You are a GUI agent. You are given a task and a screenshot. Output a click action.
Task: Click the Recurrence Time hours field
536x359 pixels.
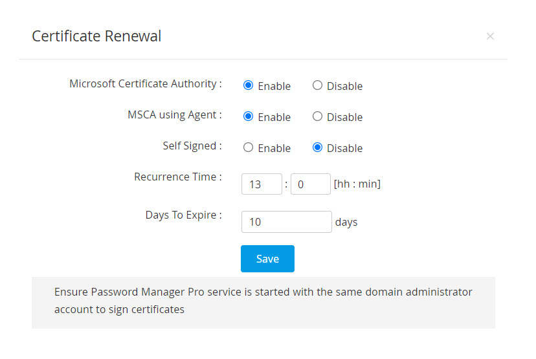point(262,184)
